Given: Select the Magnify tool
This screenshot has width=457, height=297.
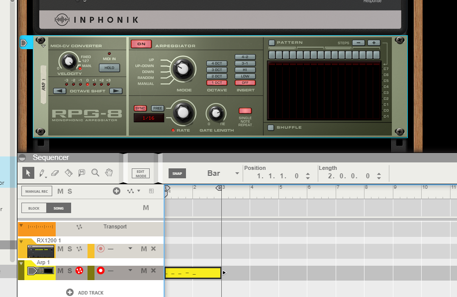Looking at the screenshot, I should tap(95, 173).
